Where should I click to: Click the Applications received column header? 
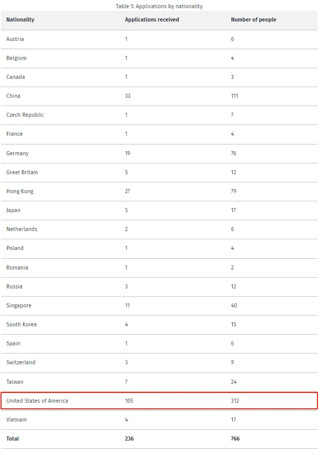tap(152, 20)
